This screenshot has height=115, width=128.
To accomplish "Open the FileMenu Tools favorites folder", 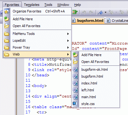I will pos(37,34).
